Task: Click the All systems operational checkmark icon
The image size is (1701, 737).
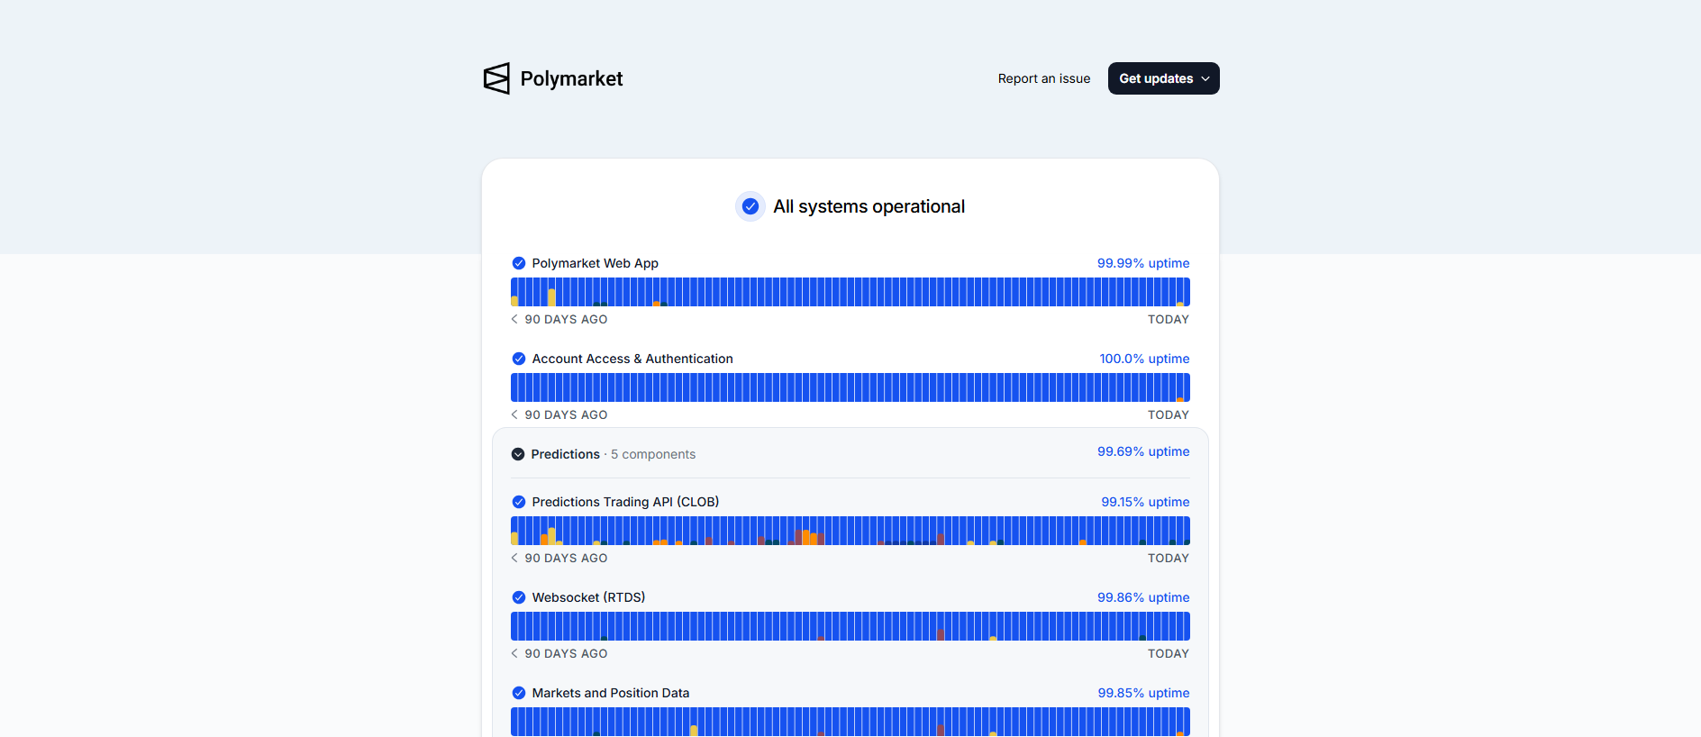Action: [750, 206]
